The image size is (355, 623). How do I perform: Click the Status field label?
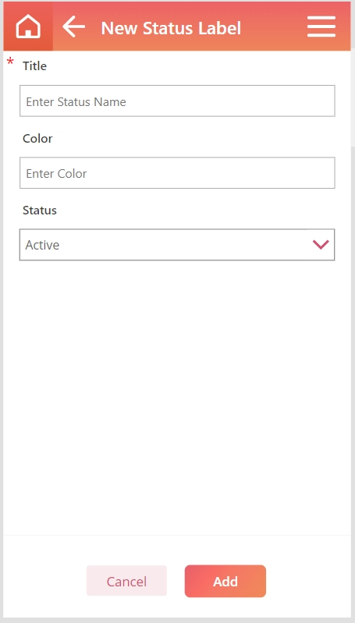point(39,211)
